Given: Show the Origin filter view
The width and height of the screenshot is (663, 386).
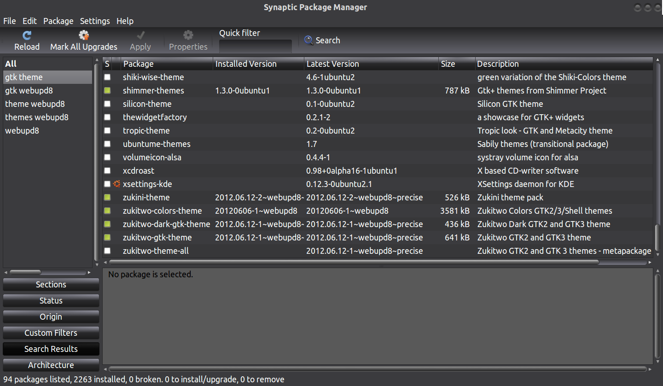Looking at the screenshot, I should coord(51,317).
